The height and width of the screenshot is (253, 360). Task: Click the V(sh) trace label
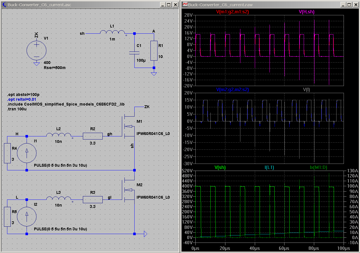click(x=220, y=167)
